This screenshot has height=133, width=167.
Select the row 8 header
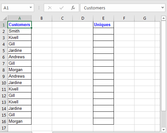point(4,70)
